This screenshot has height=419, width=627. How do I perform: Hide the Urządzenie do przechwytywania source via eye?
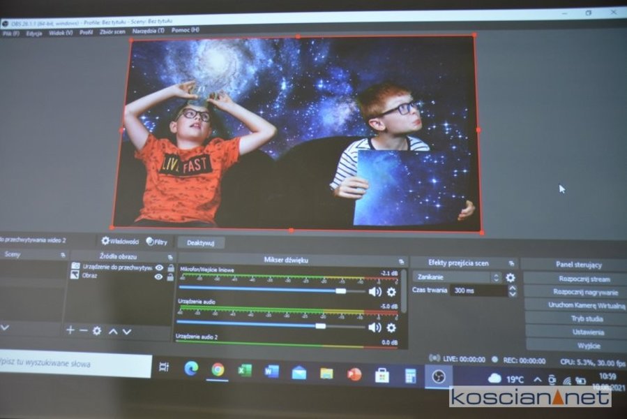click(x=159, y=267)
